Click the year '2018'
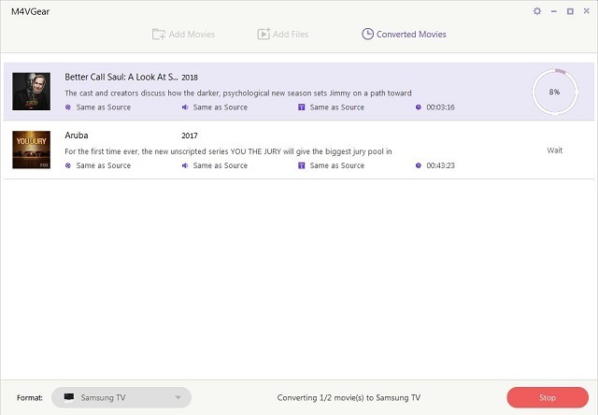This screenshot has height=415, width=598. click(190, 78)
